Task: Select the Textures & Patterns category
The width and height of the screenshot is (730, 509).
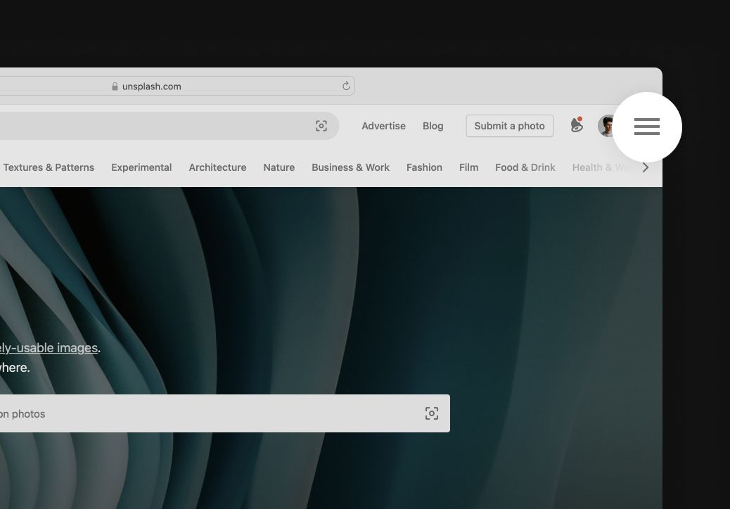Action: point(49,167)
